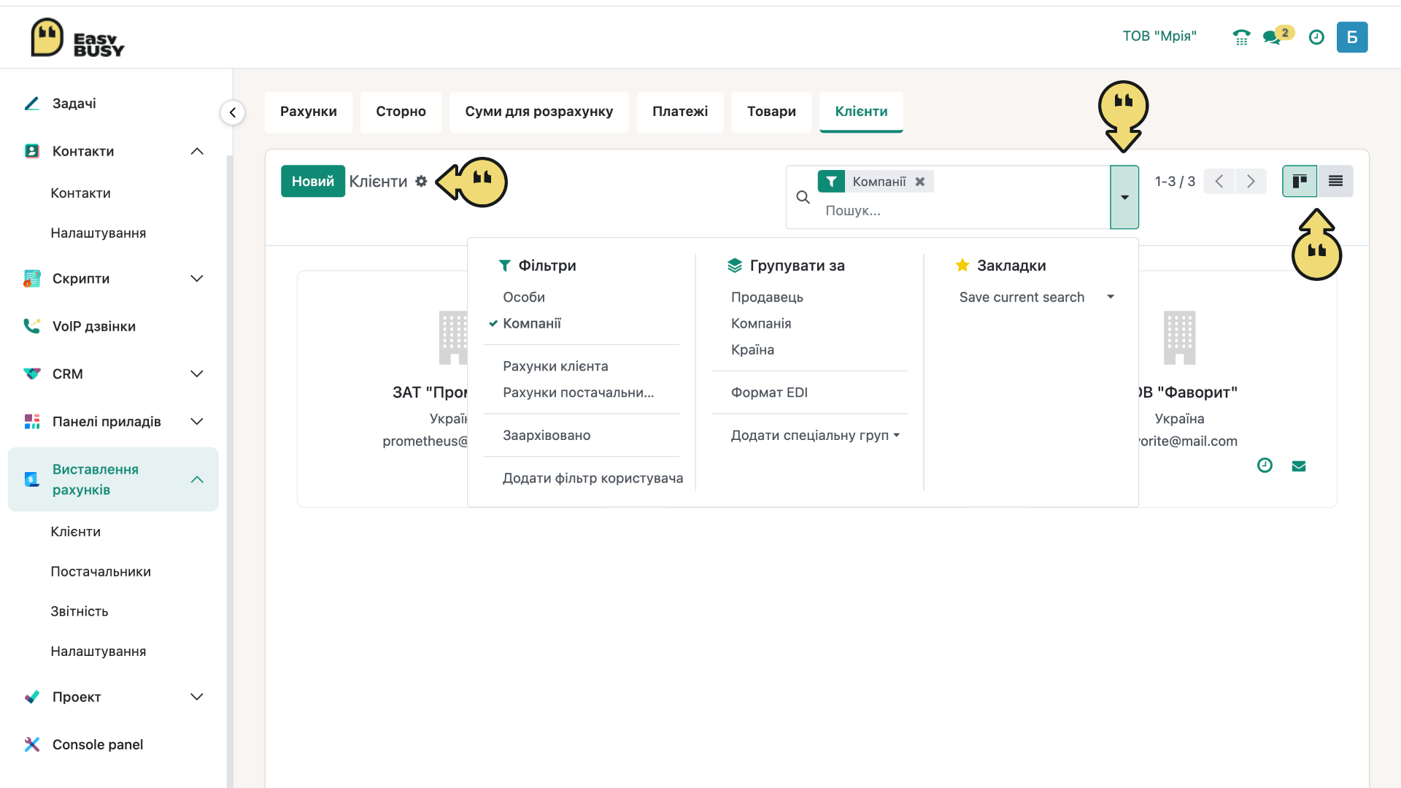Viewport: 1401px width, 788px height.
Task: Click the Скрипти sidebar icon
Action: 32,279
